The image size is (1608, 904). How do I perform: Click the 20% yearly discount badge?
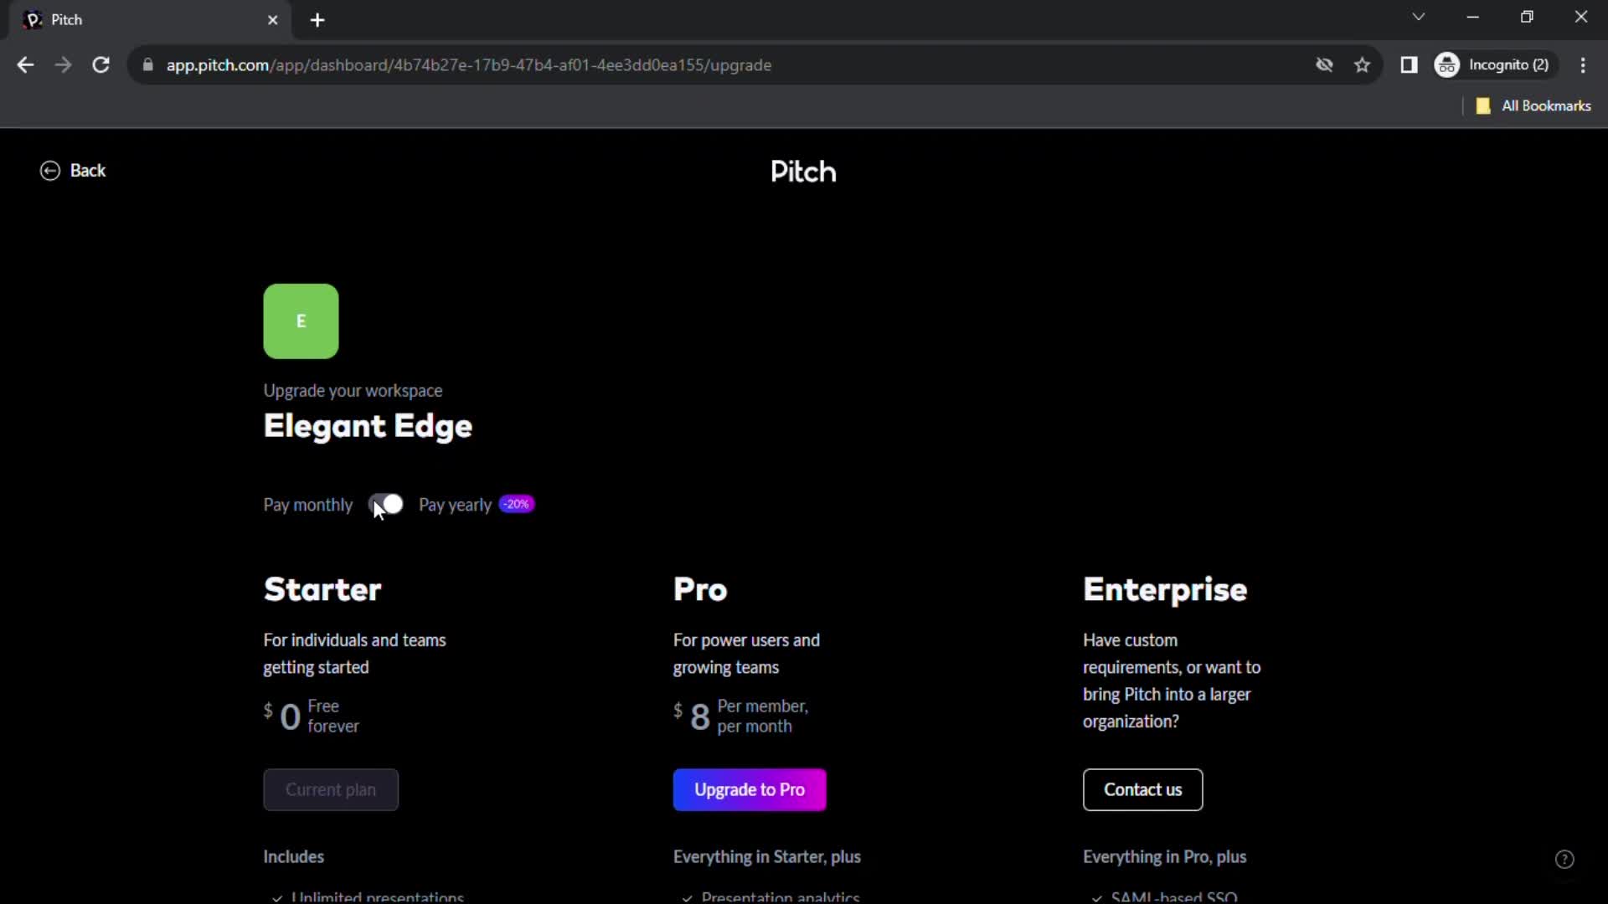coord(515,505)
